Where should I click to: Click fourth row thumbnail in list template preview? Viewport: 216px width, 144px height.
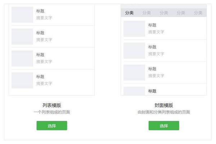click(22, 80)
